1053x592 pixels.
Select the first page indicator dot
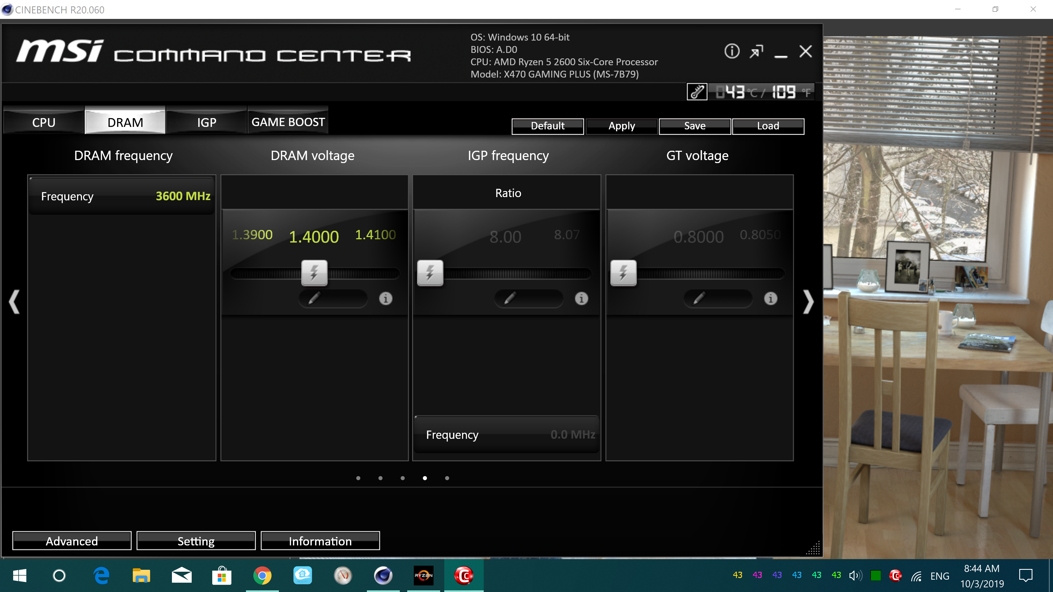coord(358,478)
